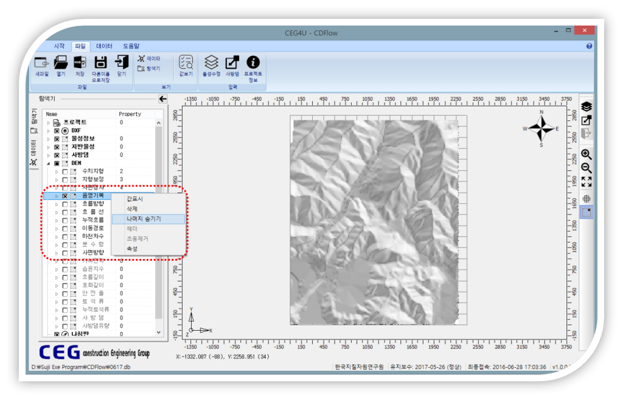Expand the 누적흐름 tree node
The image size is (623, 400).
pos(57,221)
